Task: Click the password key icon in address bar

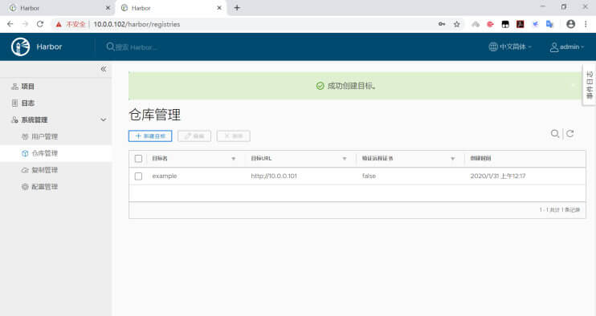Action: coord(442,24)
